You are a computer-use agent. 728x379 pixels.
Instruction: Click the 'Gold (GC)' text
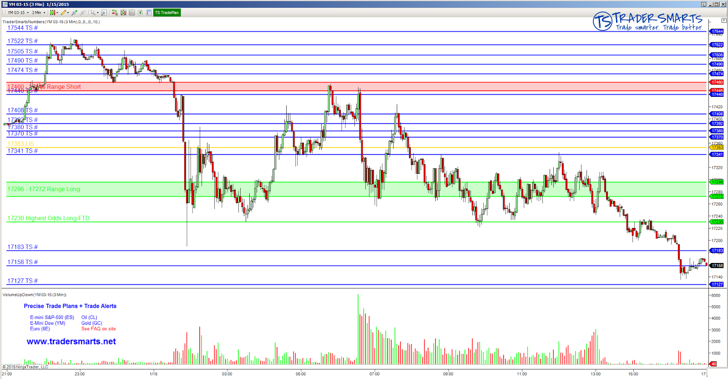click(x=92, y=323)
